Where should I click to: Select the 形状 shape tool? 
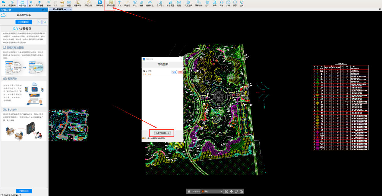point(135,3)
